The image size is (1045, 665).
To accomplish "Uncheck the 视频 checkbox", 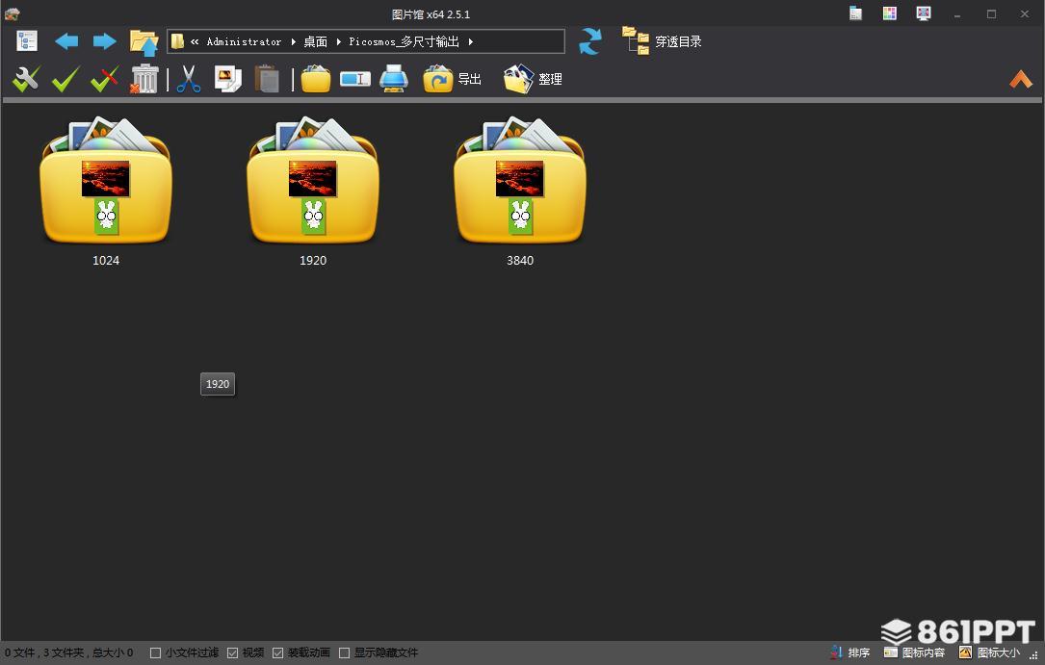I will coord(233,652).
